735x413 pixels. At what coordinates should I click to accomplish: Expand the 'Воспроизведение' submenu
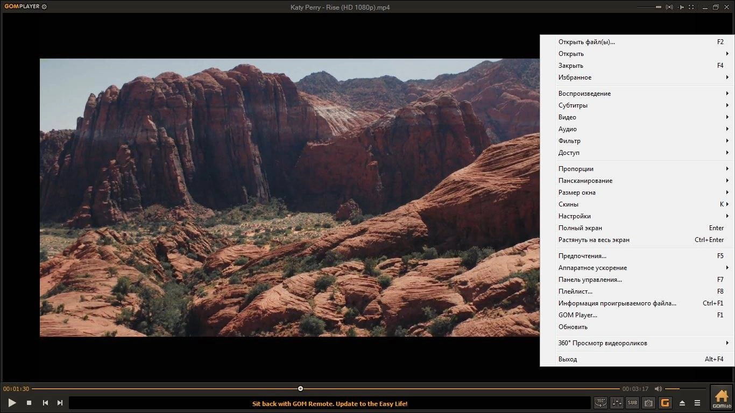638,93
